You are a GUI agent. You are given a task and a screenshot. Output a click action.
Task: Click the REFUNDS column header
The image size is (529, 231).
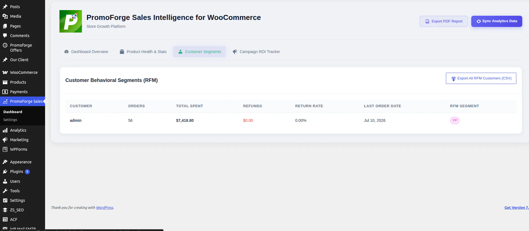coord(252,106)
